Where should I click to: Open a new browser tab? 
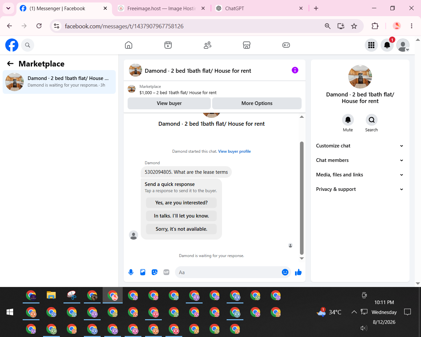(x=316, y=9)
